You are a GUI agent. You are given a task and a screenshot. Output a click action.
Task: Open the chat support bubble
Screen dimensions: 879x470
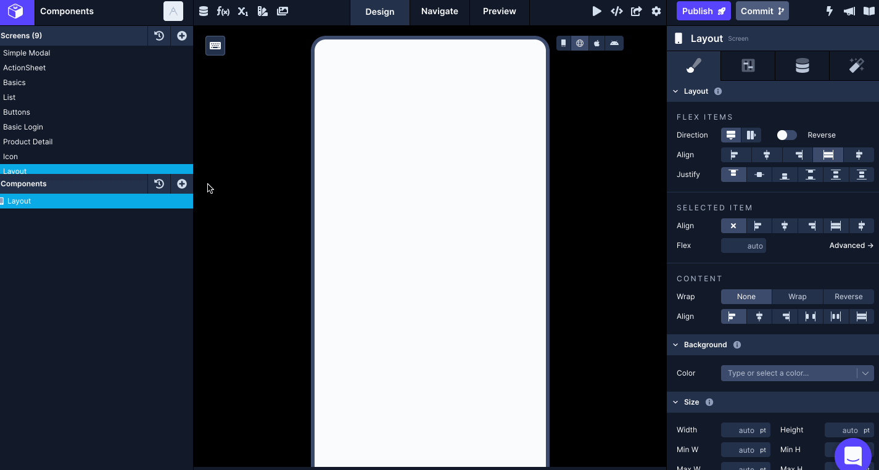tap(853, 456)
